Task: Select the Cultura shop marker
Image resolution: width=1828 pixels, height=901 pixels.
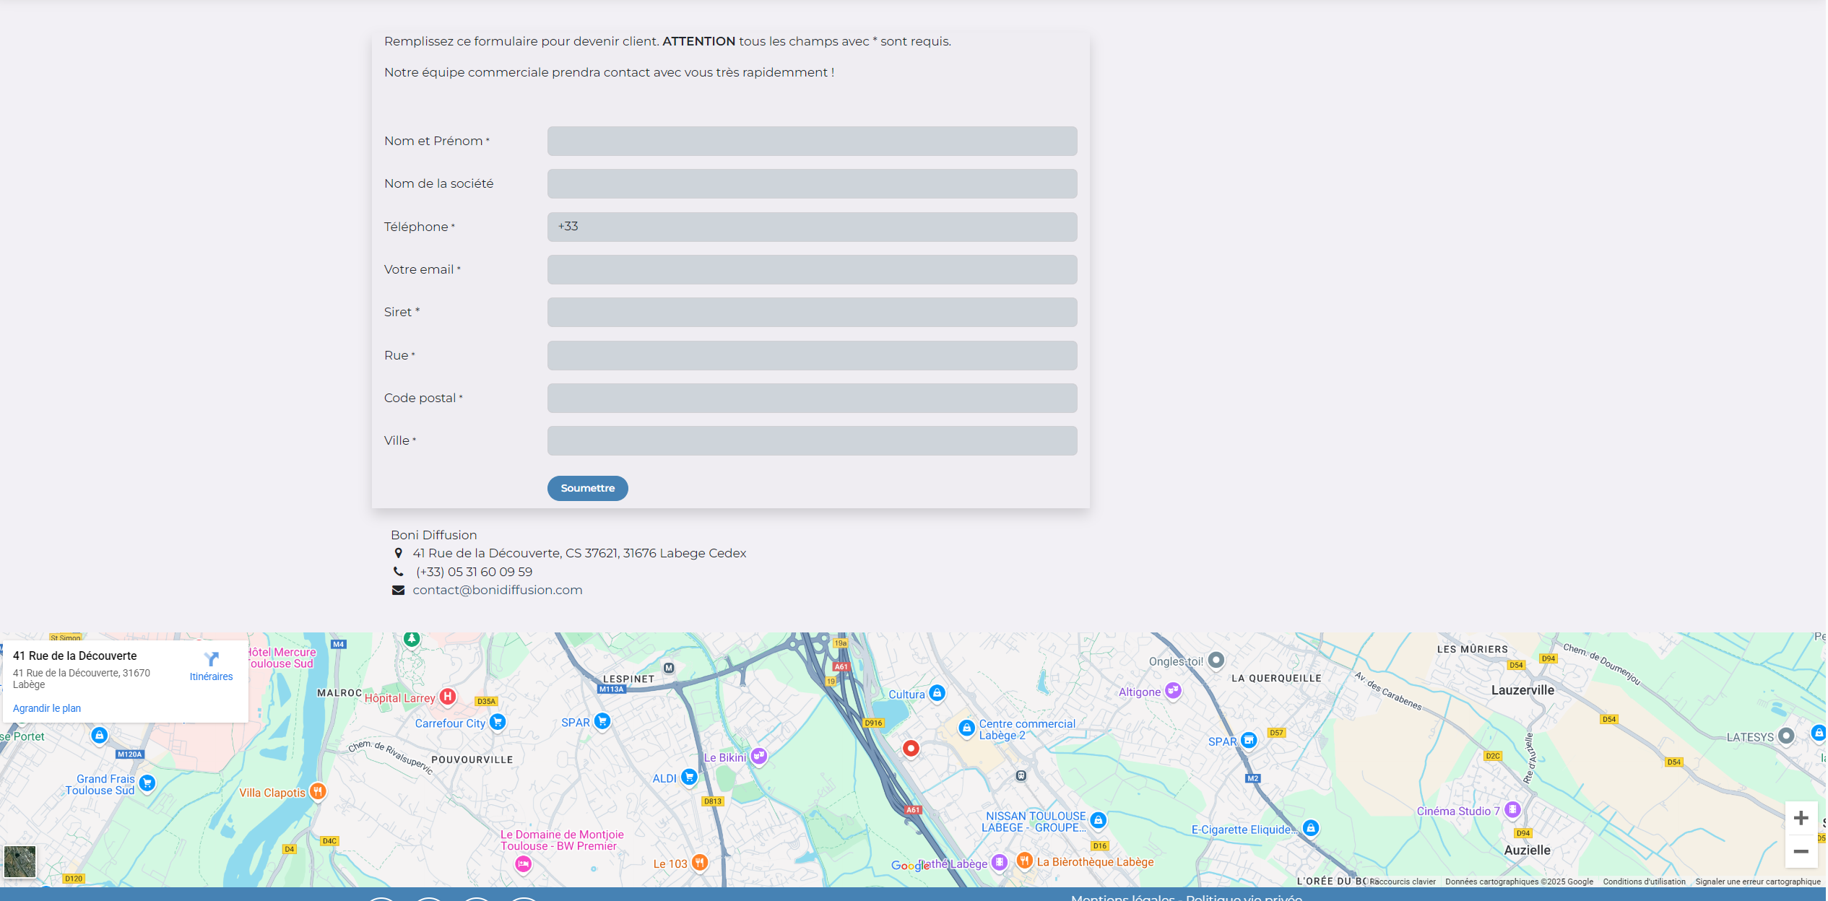Action: pyautogui.click(x=937, y=693)
